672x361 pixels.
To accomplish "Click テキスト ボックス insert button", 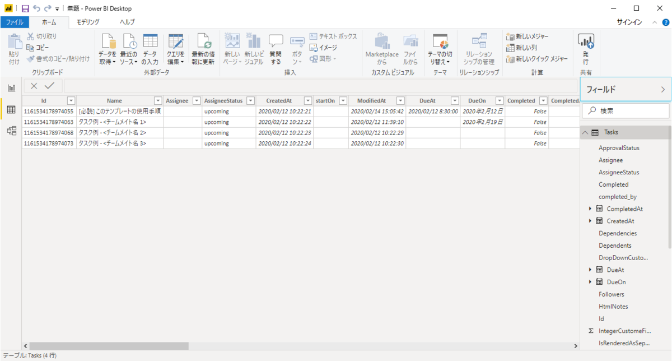I will pos(333,36).
